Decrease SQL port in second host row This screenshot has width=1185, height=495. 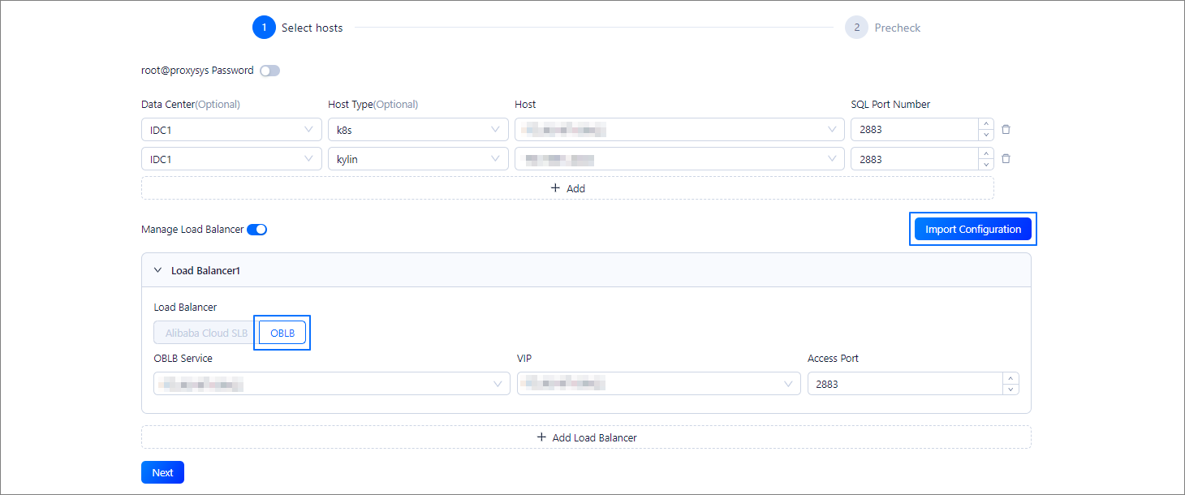point(986,165)
